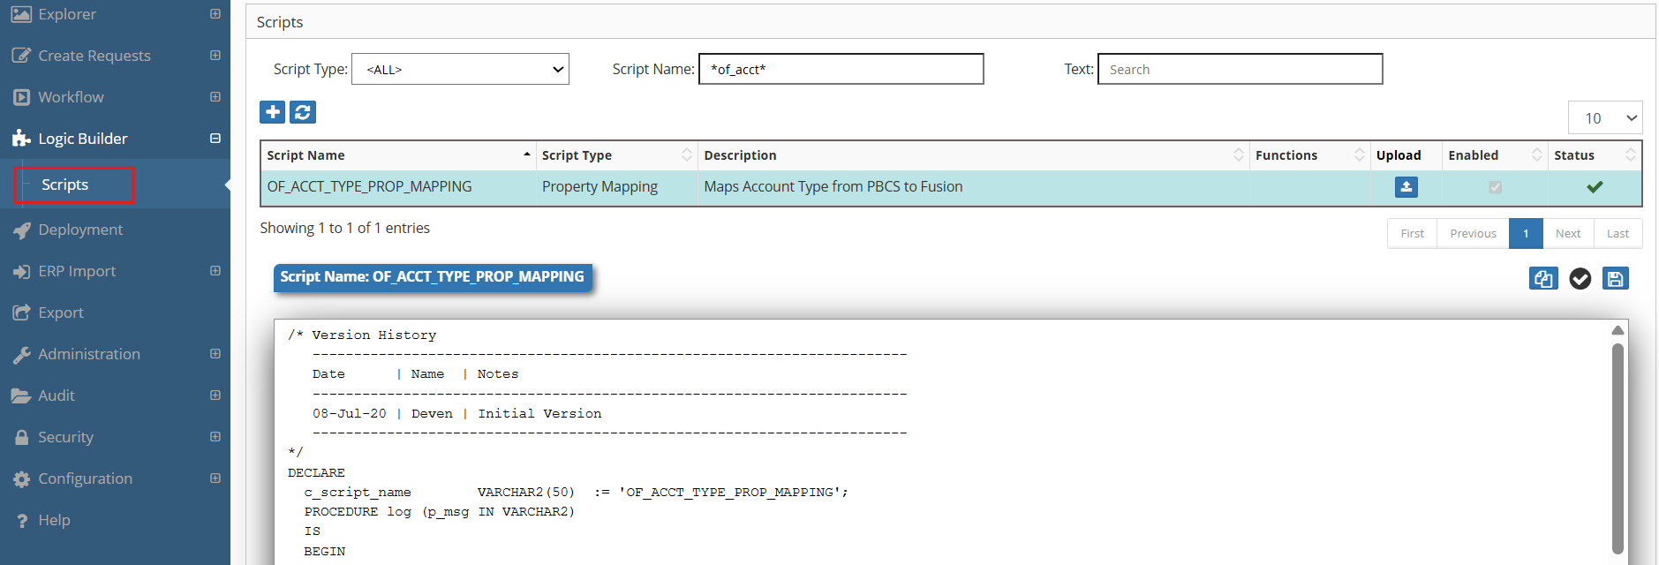Toggle the Enabled checkbox for the script
This screenshot has height=565, width=1659.
pos(1495,187)
